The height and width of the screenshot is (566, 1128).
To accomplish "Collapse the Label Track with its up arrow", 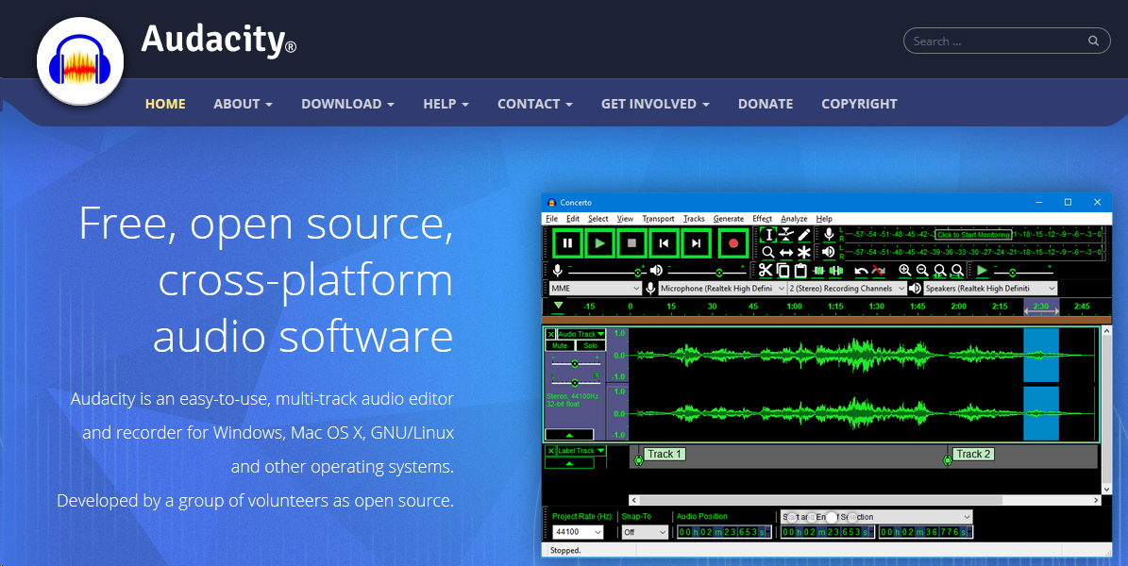I will pos(569,463).
